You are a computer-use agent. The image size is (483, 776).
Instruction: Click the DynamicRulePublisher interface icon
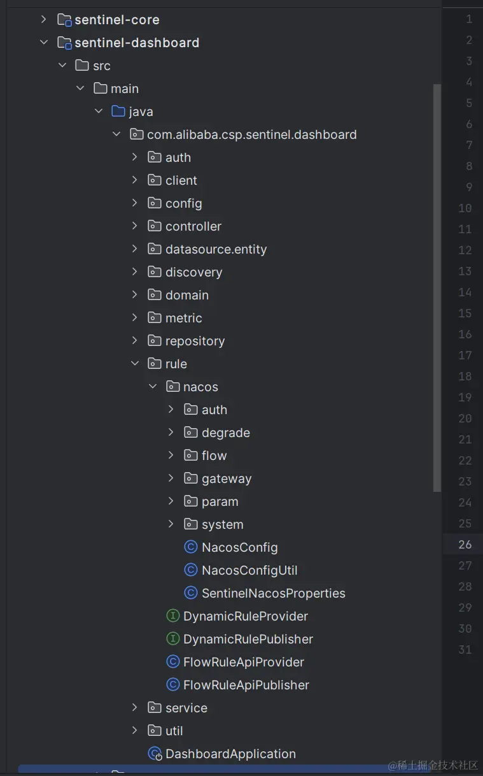click(x=172, y=639)
